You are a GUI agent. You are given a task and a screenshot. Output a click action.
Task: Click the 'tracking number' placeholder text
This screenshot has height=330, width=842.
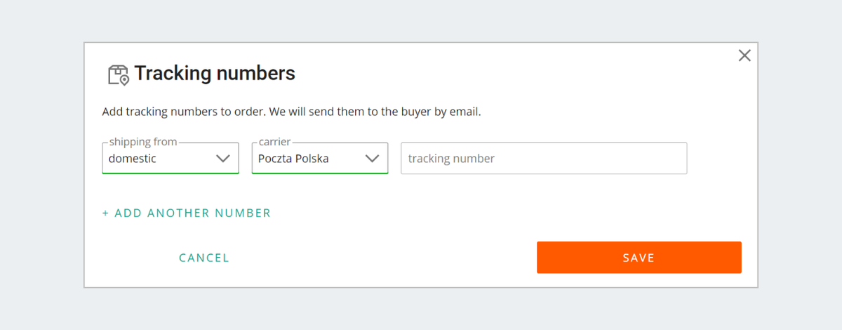pos(451,159)
